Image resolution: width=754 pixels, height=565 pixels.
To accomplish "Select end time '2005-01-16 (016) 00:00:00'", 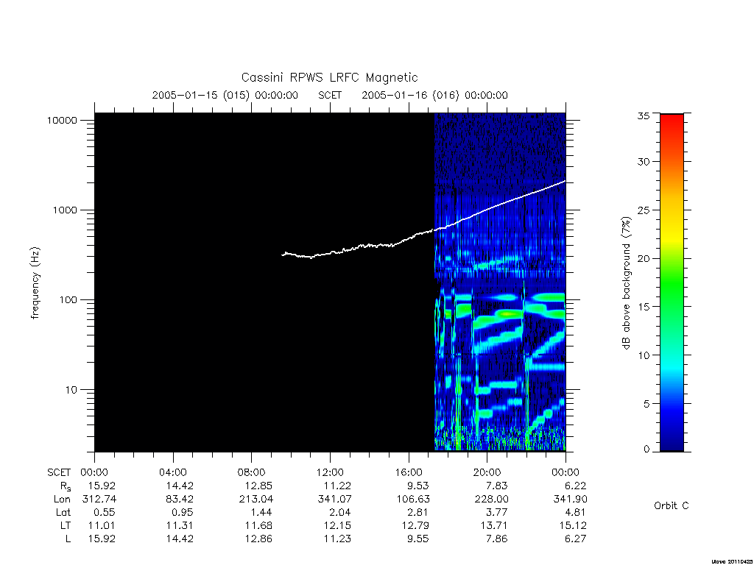I will coord(434,95).
